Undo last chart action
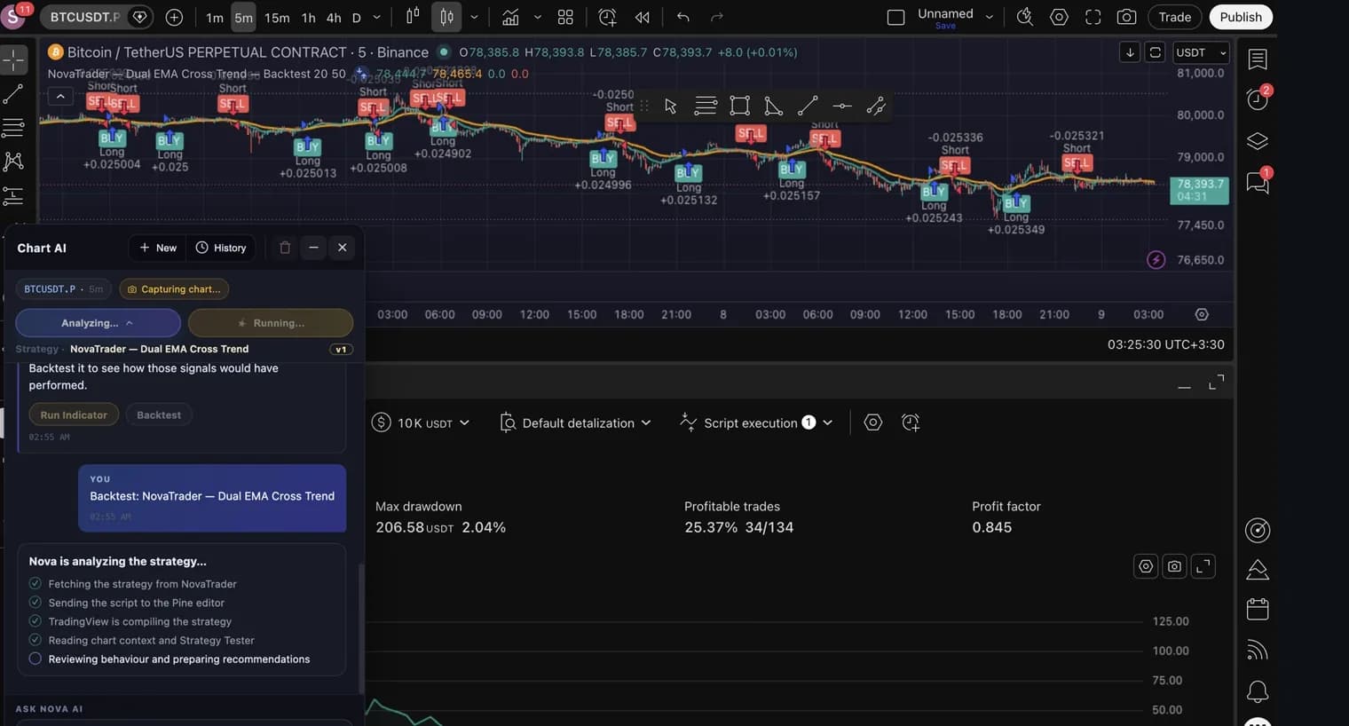1349x726 pixels. point(682,17)
